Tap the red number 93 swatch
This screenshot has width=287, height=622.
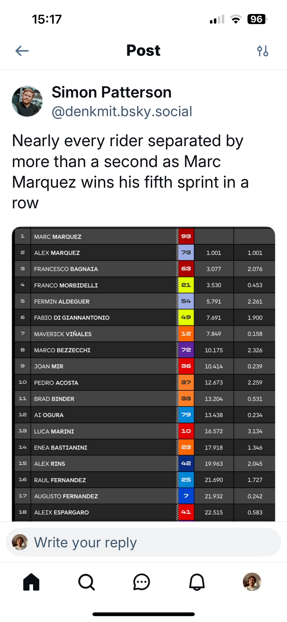click(186, 236)
